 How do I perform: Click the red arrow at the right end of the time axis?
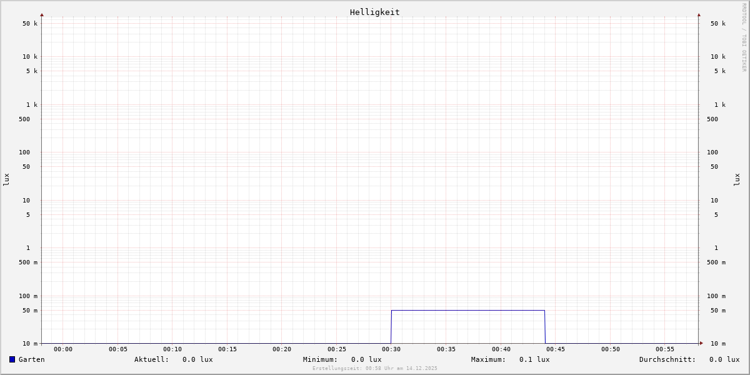click(x=701, y=343)
